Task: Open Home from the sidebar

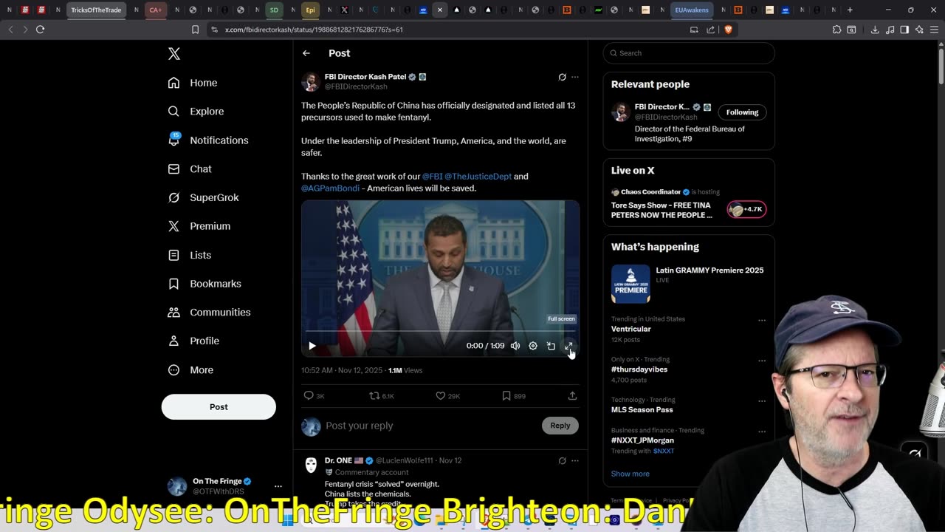Action: 193,83
